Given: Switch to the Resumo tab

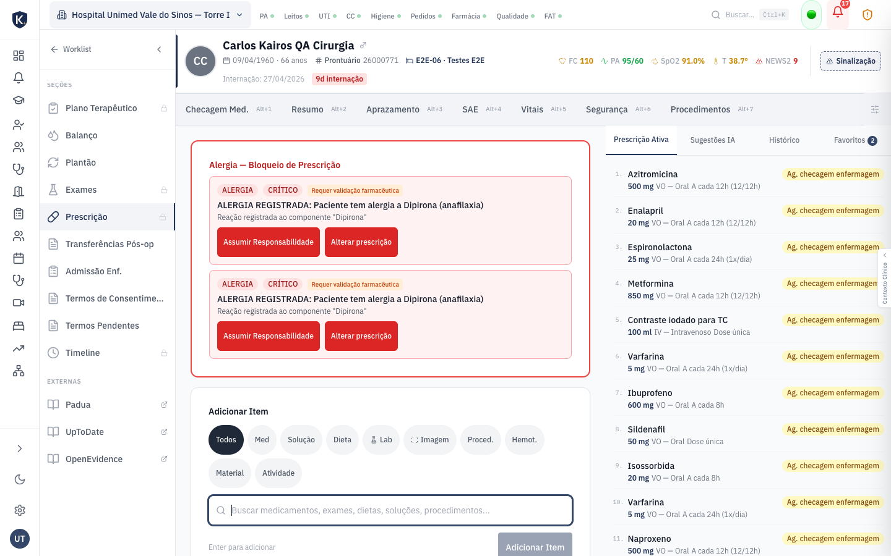Looking at the screenshot, I should pos(319,109).
